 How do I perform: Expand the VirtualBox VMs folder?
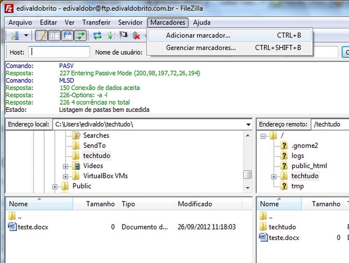click(66, 176)
